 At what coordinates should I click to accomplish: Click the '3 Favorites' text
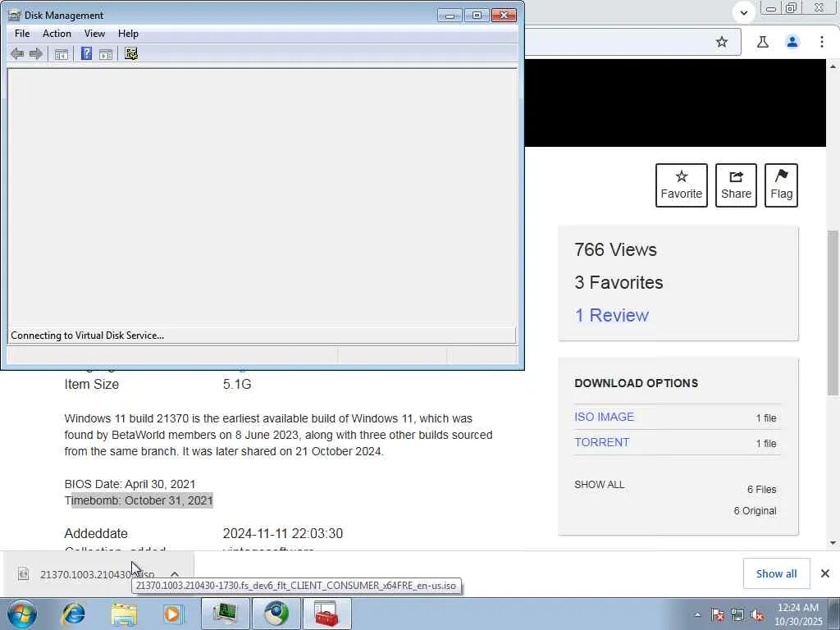click(619, 282)
